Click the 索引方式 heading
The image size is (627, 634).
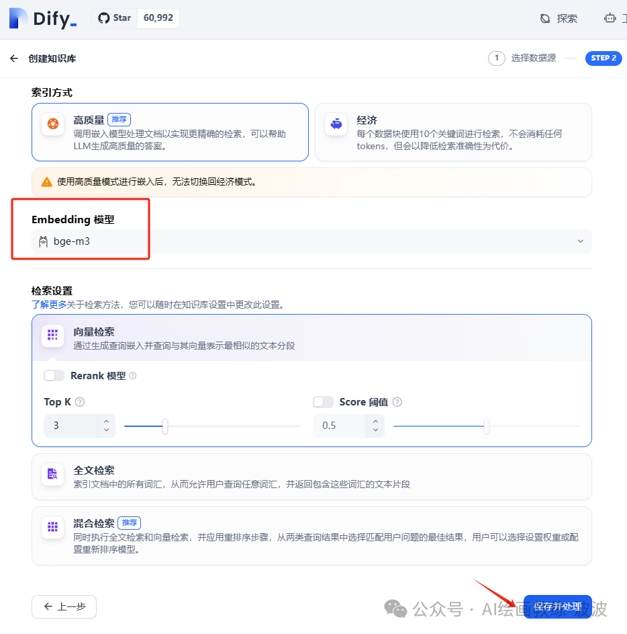click(52, 93)
